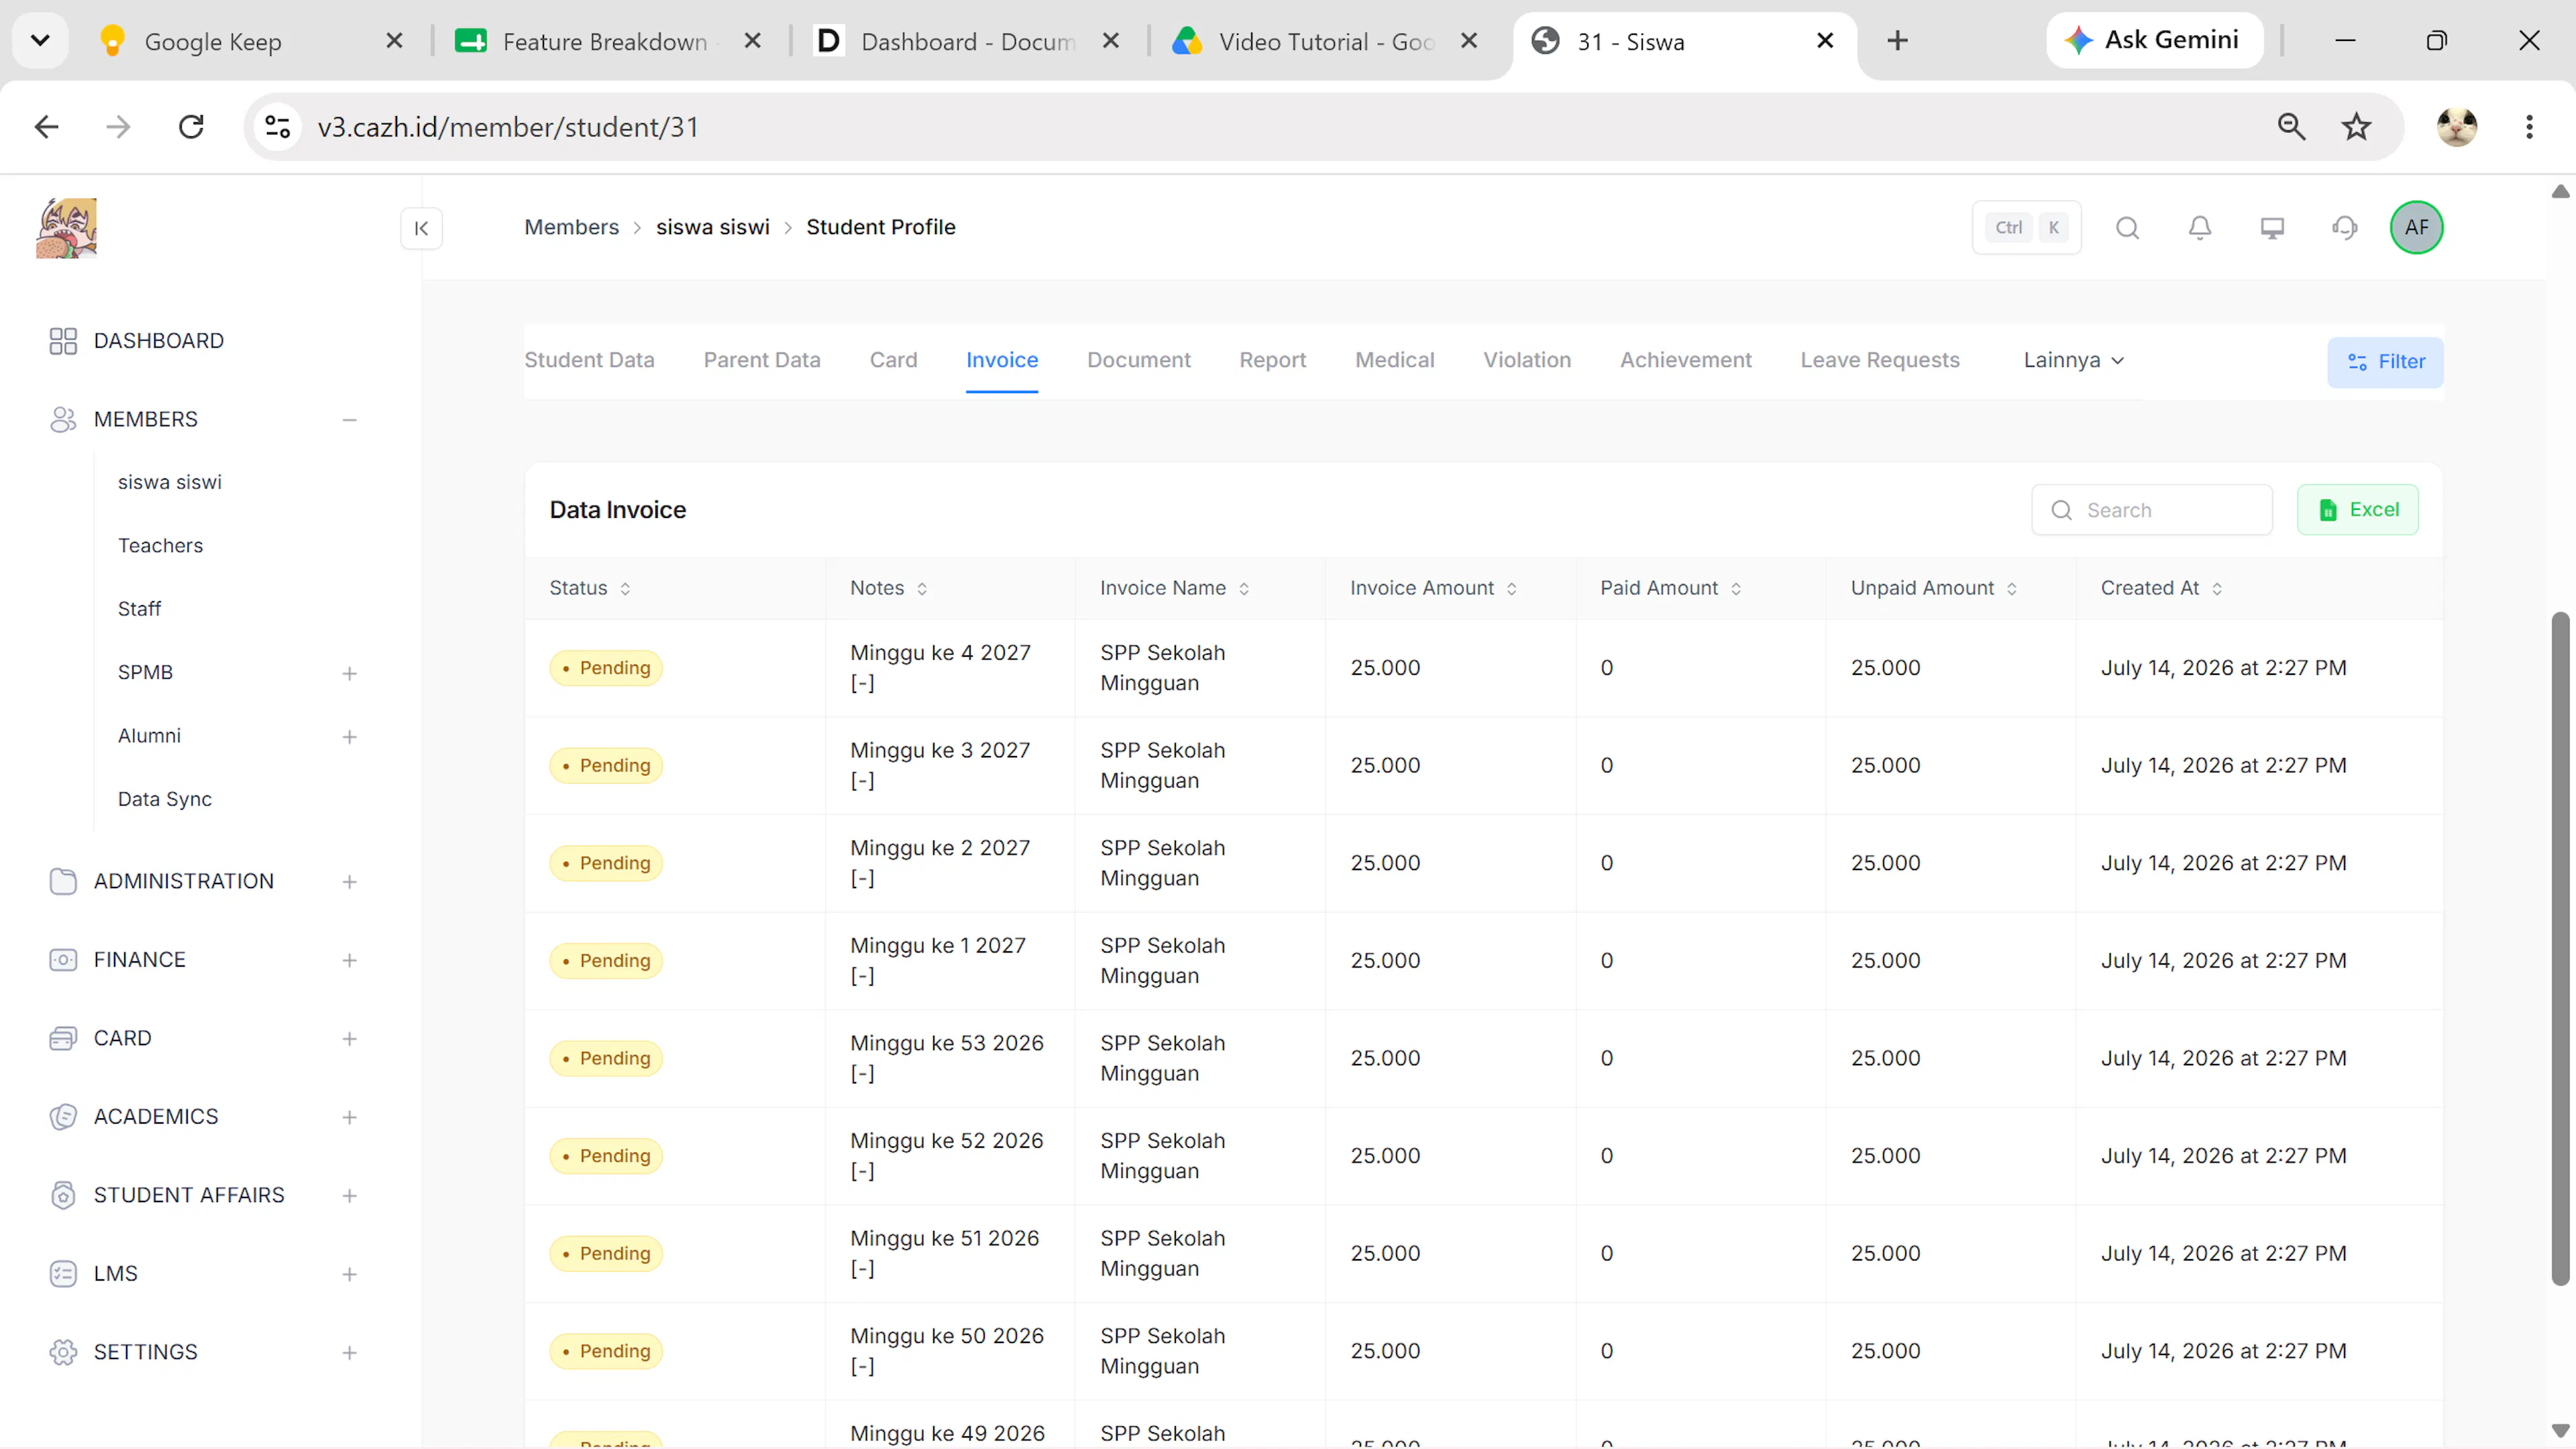Click the invoice Search field
This screenshot has width=2576, height=1449.
pos(2152,510)
